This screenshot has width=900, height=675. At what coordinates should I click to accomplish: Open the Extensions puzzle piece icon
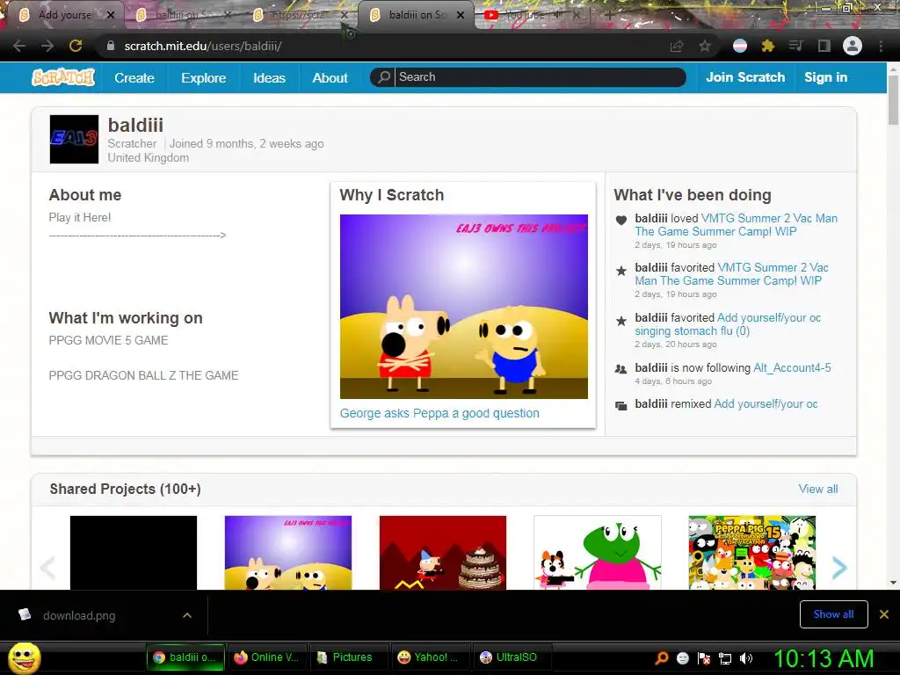coord(768,46)
